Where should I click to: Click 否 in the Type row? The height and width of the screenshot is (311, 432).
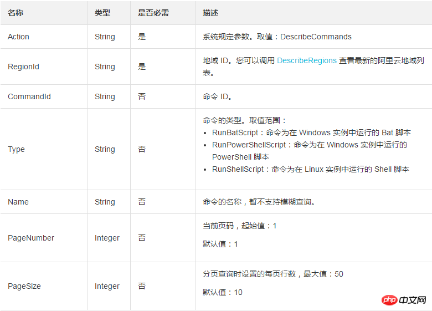click(x=142, y=149)
